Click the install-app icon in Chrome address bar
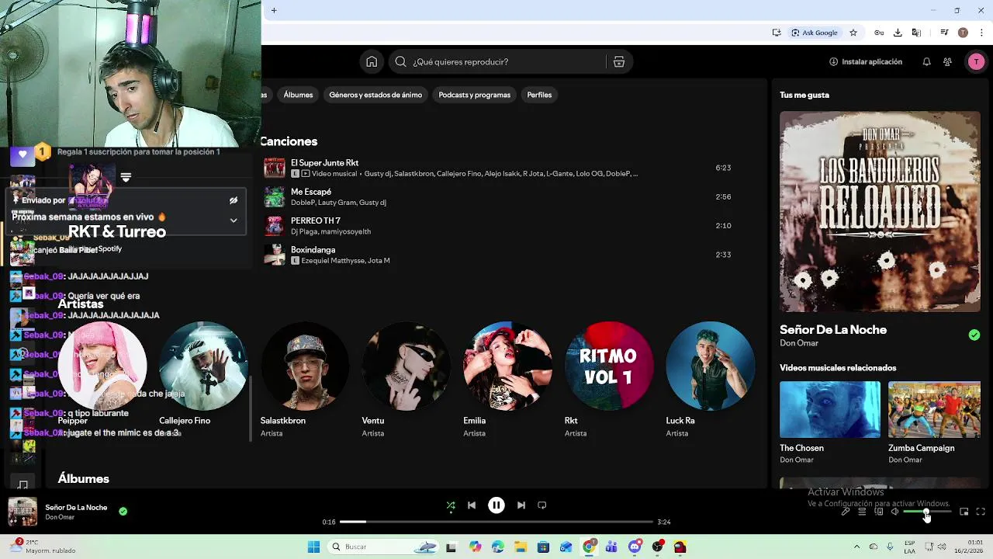 (x=777, y=33)
